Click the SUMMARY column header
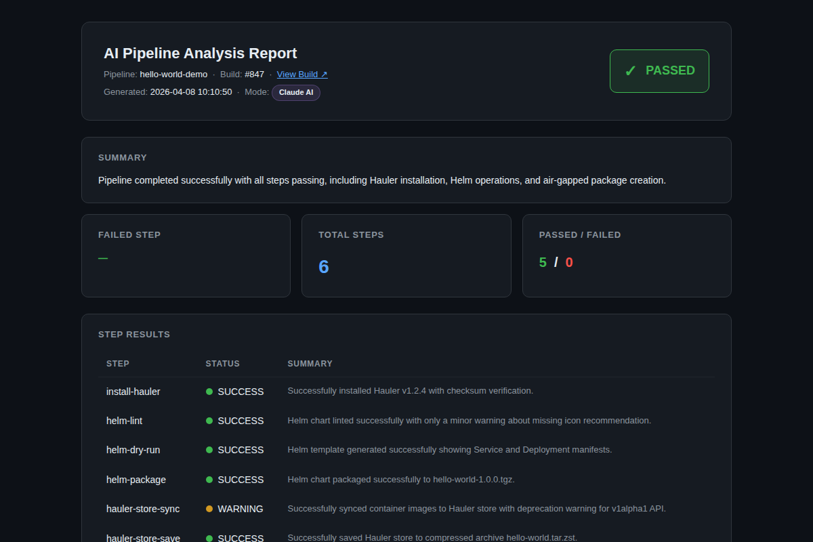 tap(310, 364)
